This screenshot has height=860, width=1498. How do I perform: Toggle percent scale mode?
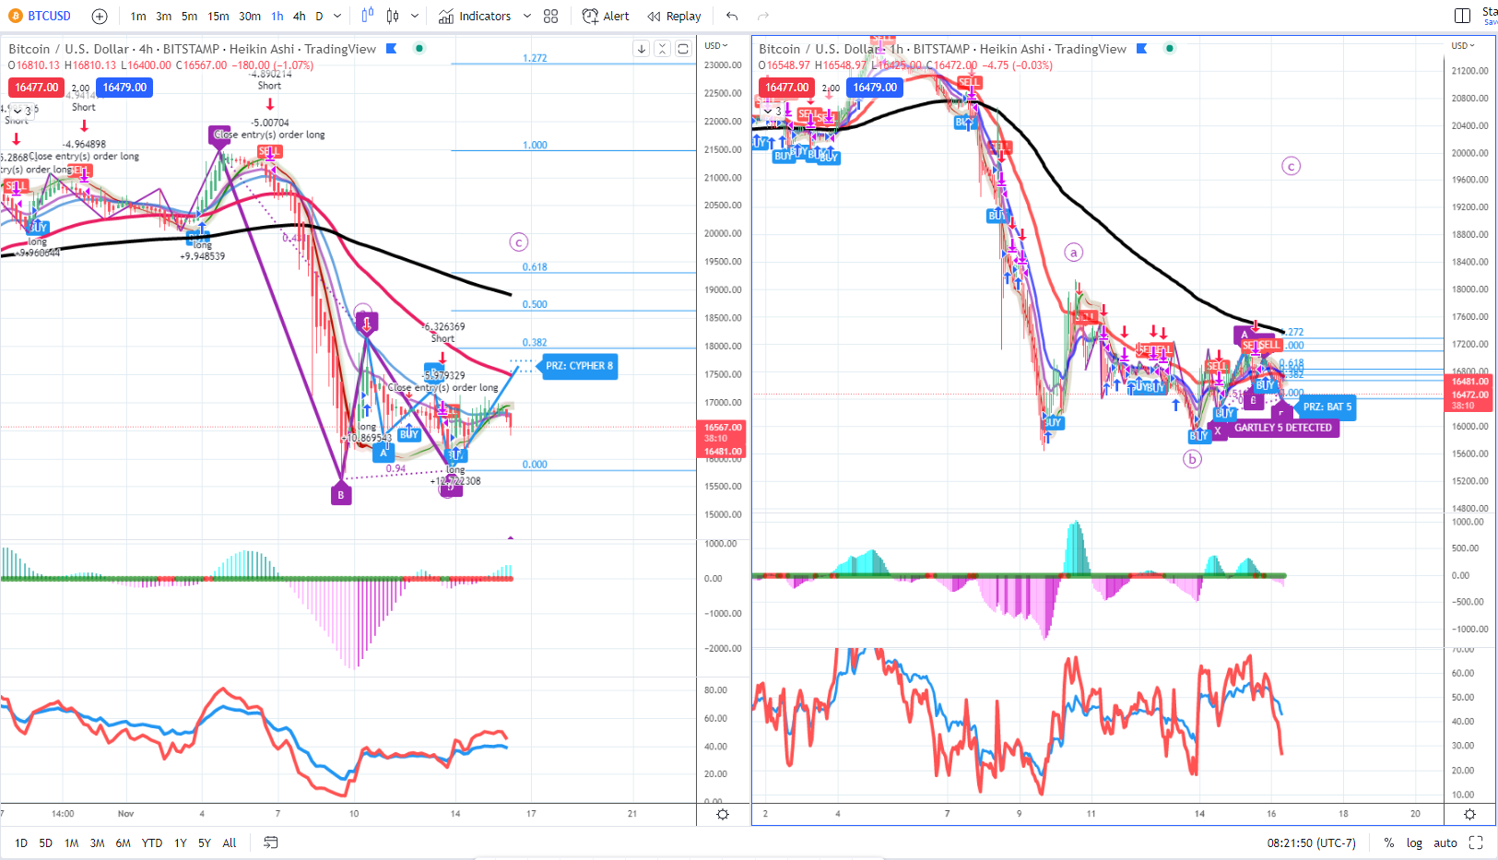tap(1388, 842)
